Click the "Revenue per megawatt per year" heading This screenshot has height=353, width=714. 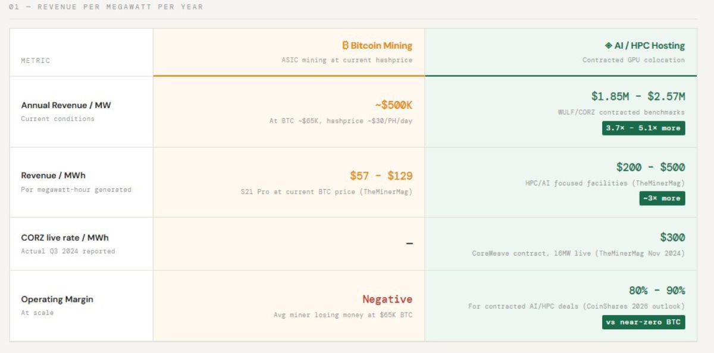pyautogui.click(x=106, y=7)
